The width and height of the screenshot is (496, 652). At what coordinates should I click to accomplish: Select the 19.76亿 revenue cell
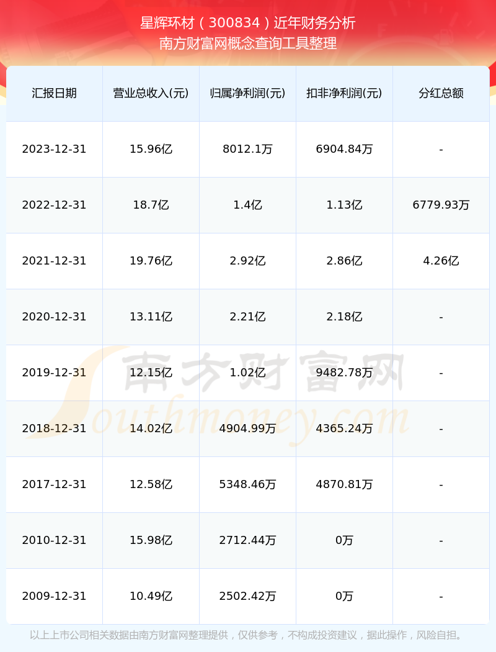click(151, 261)
